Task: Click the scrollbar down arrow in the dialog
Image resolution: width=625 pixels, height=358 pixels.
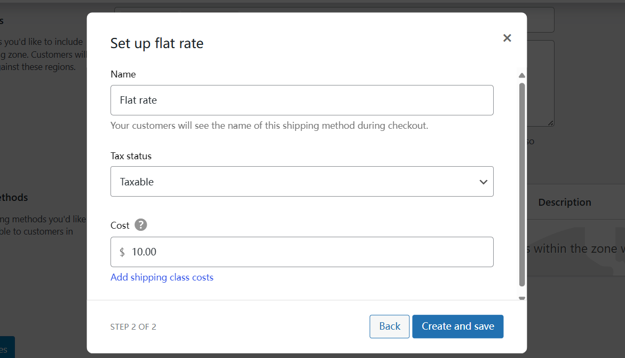Action: pos(521,298)
